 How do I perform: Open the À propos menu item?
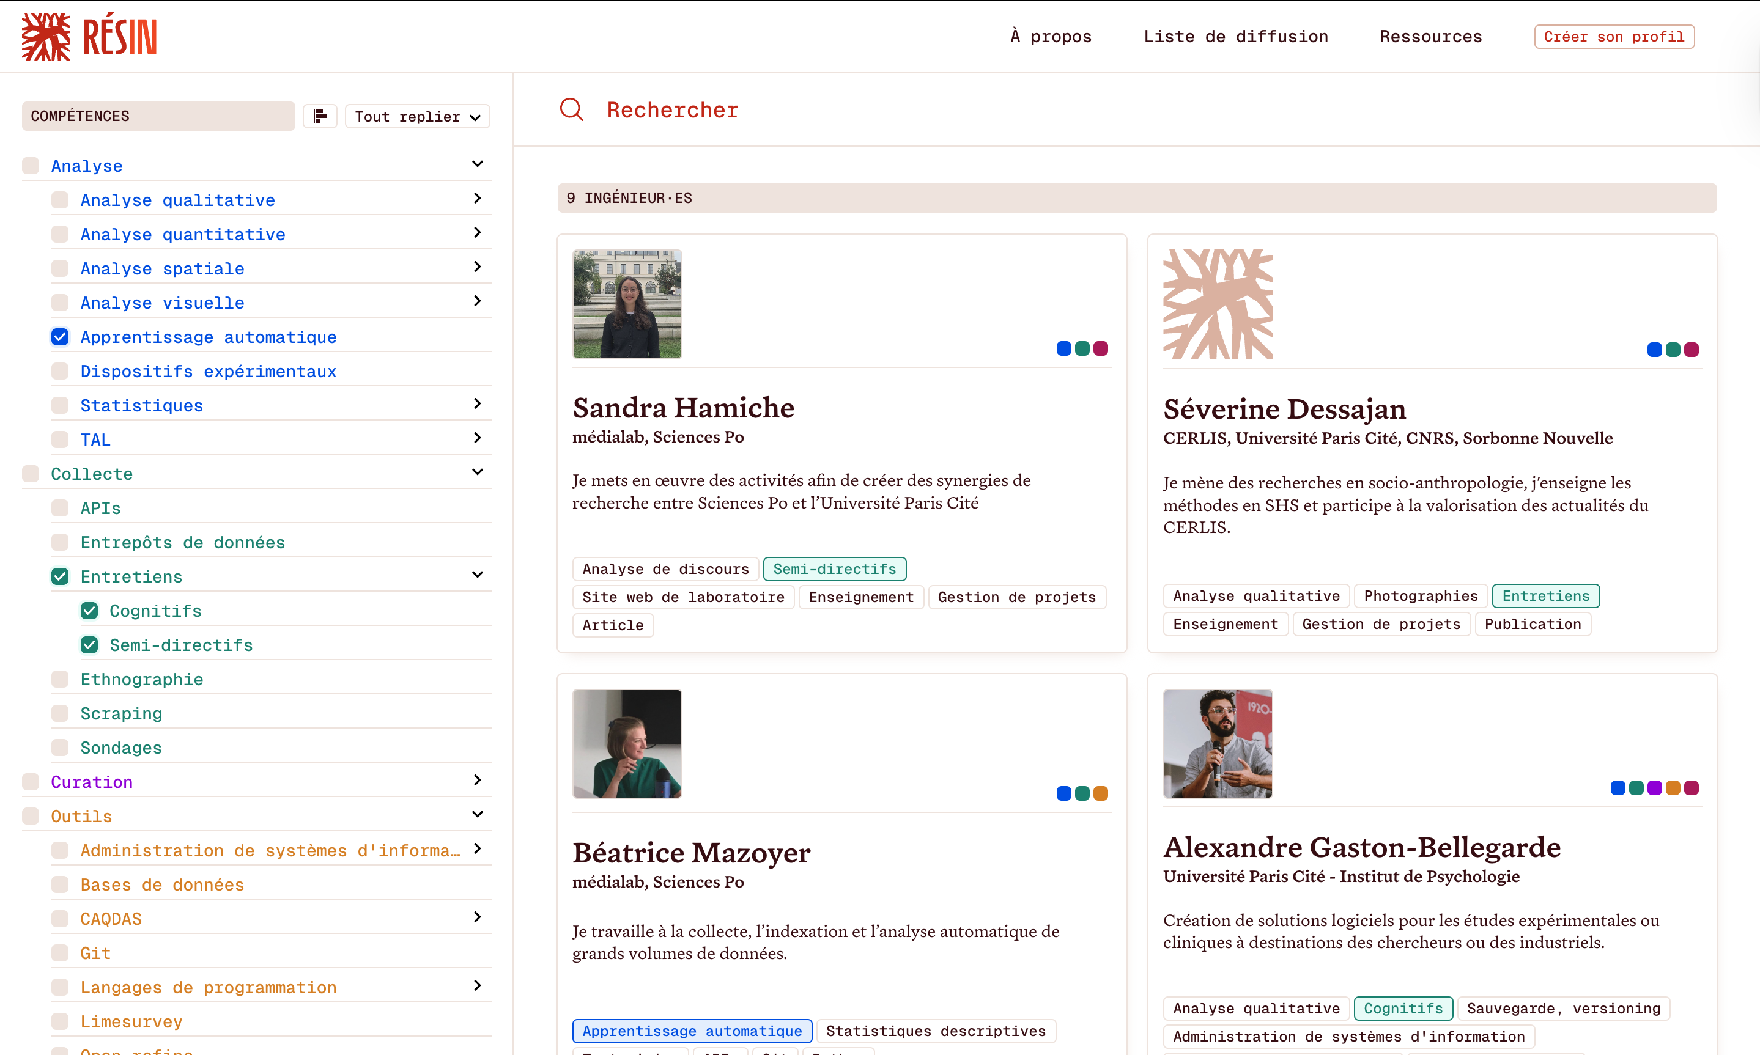1050,37
